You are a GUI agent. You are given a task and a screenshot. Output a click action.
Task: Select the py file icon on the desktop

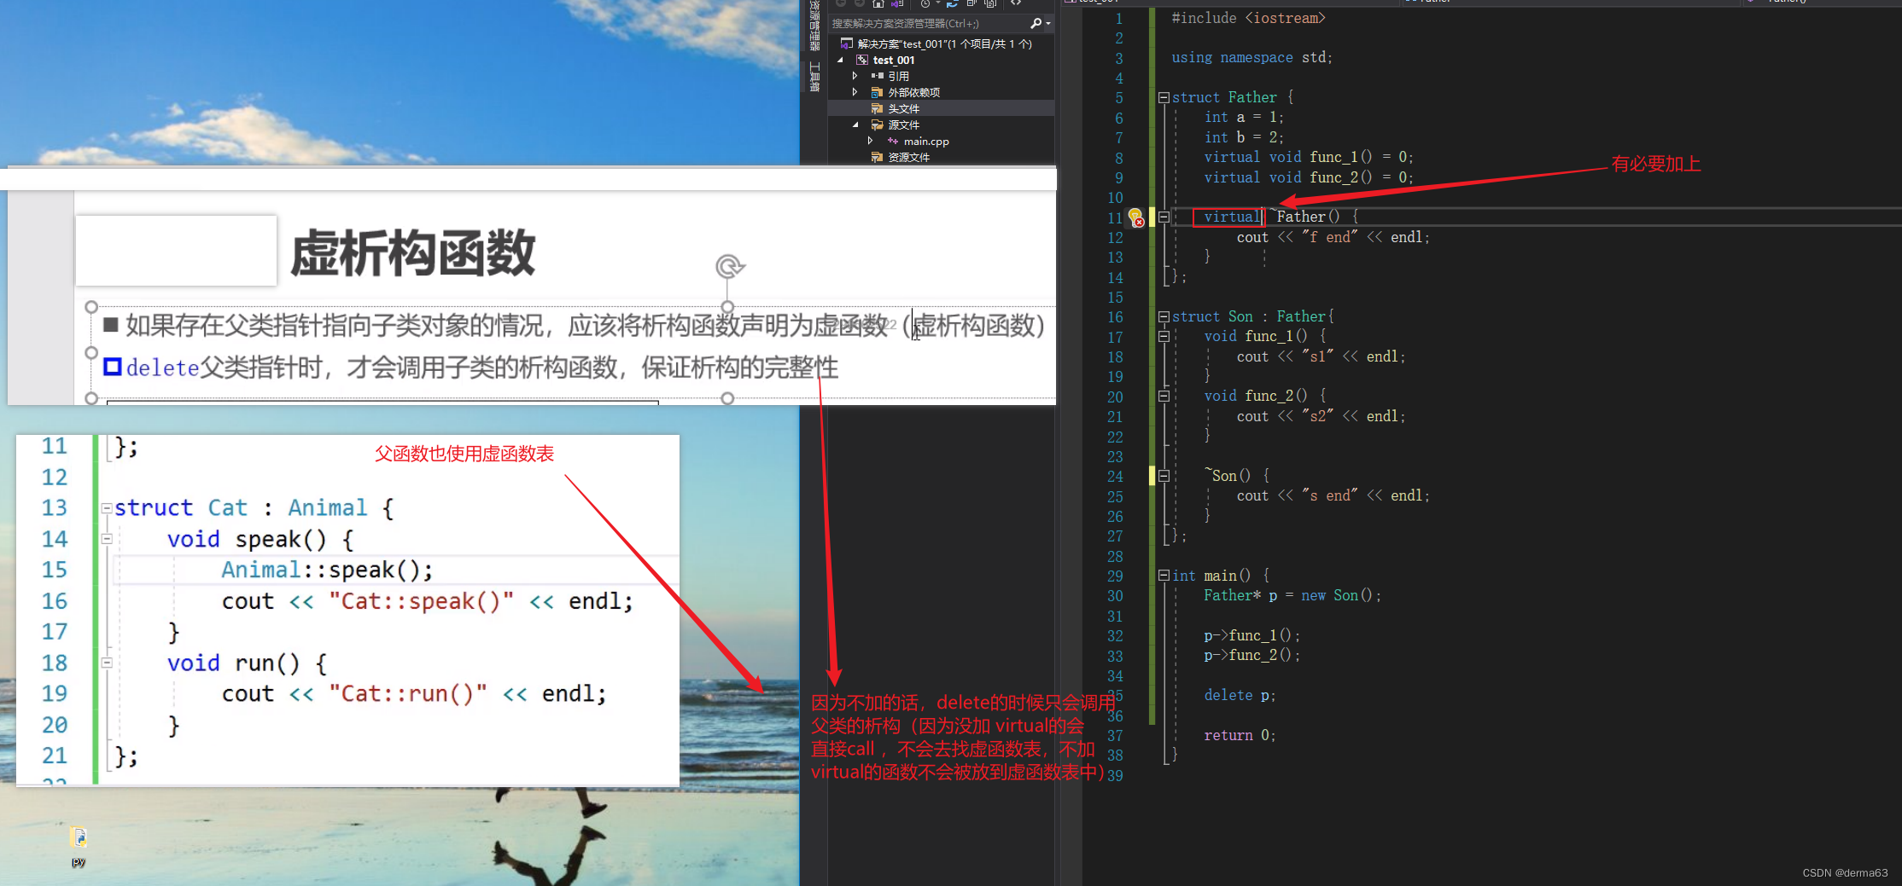(x=79, y=838)
